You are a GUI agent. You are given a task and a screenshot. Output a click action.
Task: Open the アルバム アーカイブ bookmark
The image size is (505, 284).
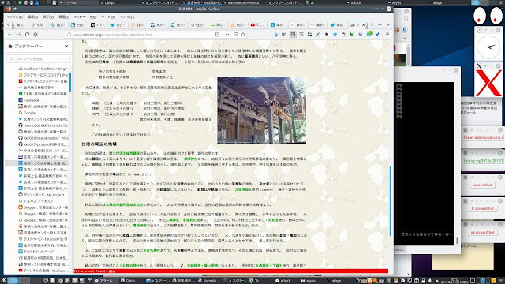(36, 201)
